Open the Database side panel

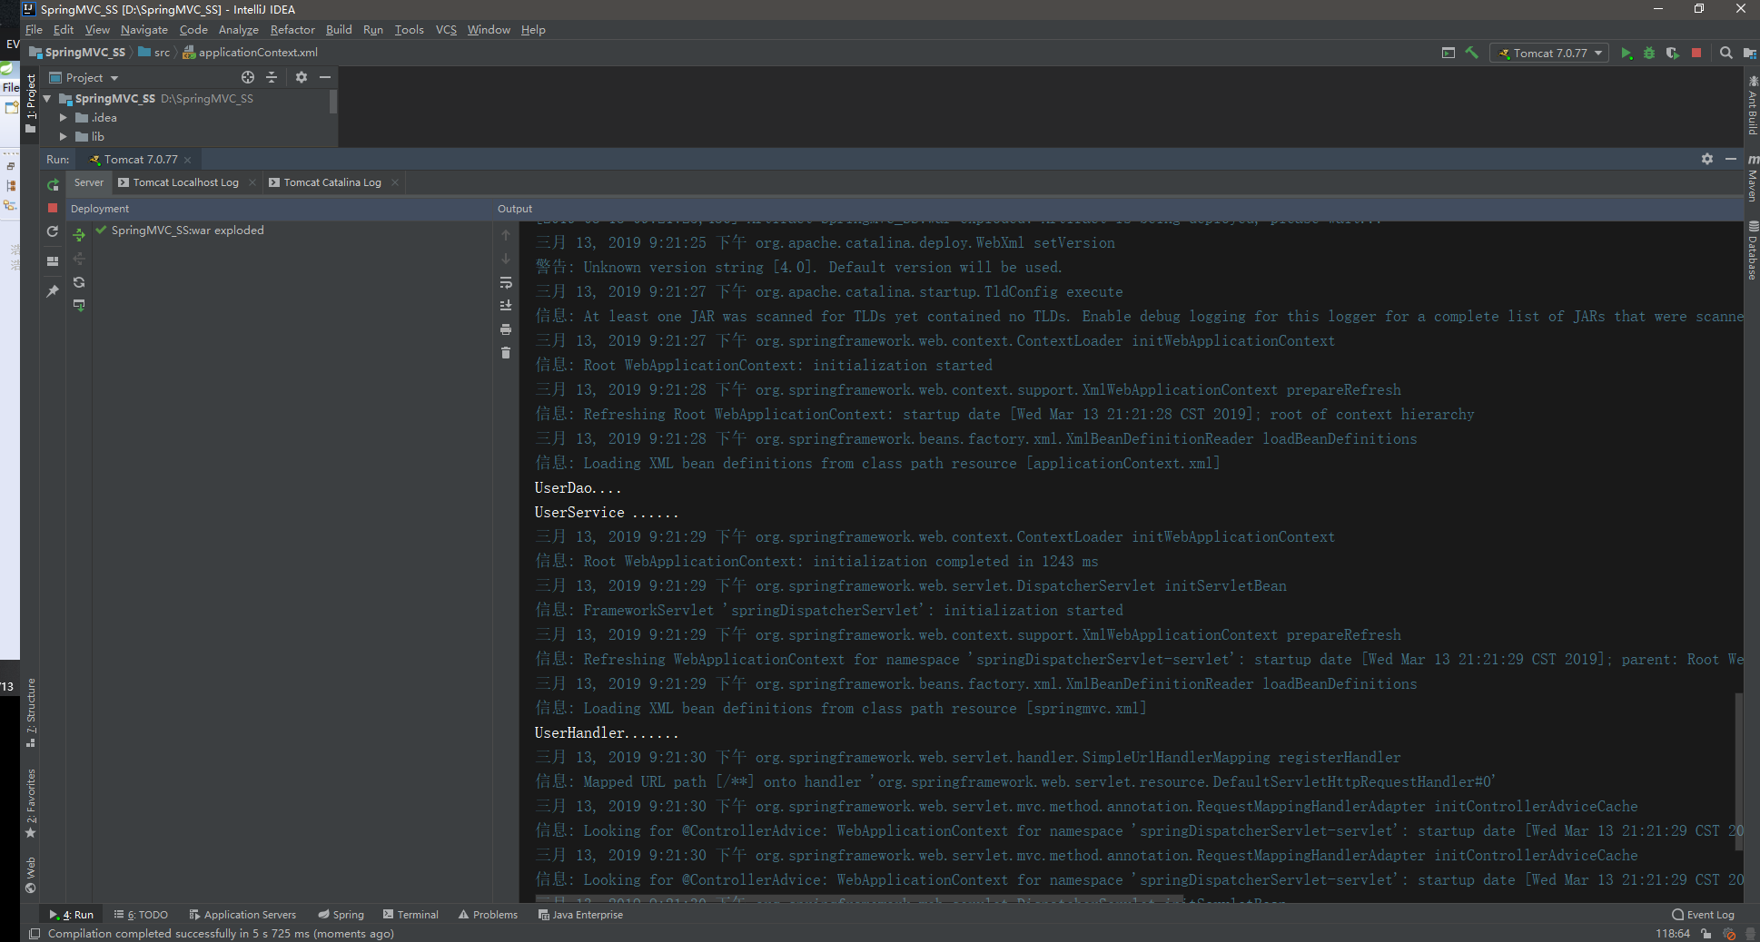[x=1753, y=250]
